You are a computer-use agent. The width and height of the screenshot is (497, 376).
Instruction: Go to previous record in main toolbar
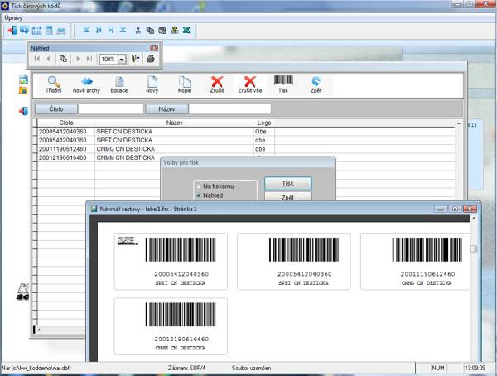pos(99,30)
